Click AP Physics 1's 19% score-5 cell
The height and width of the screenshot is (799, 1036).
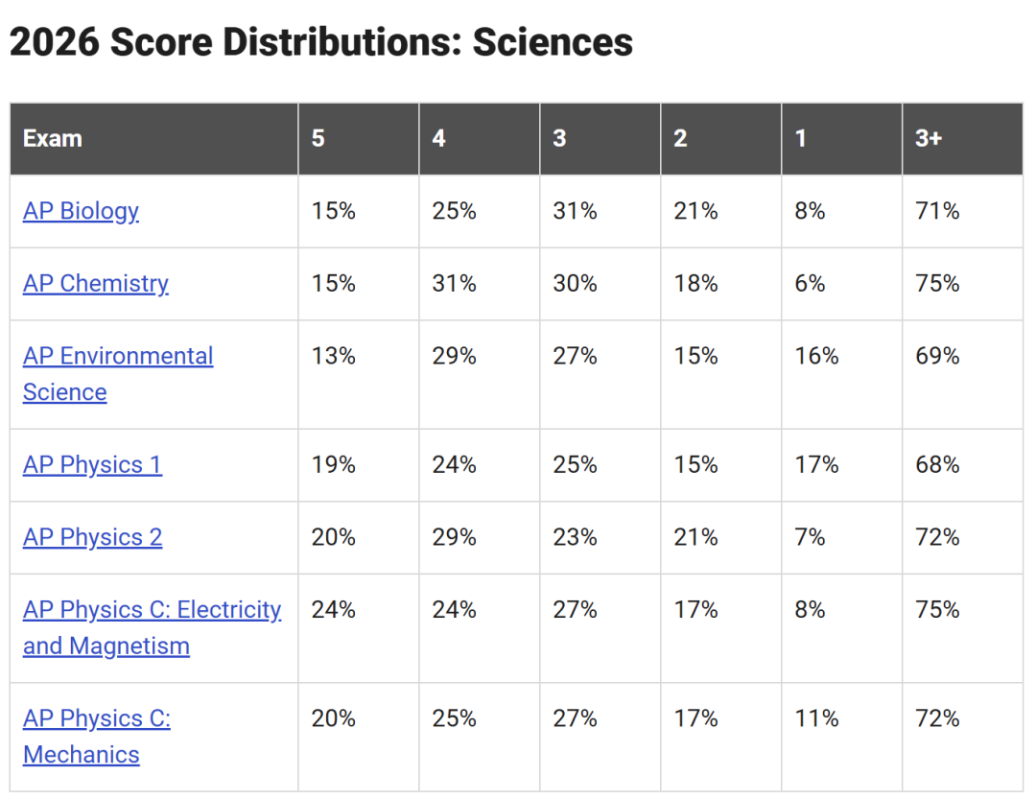pos(359,465)
